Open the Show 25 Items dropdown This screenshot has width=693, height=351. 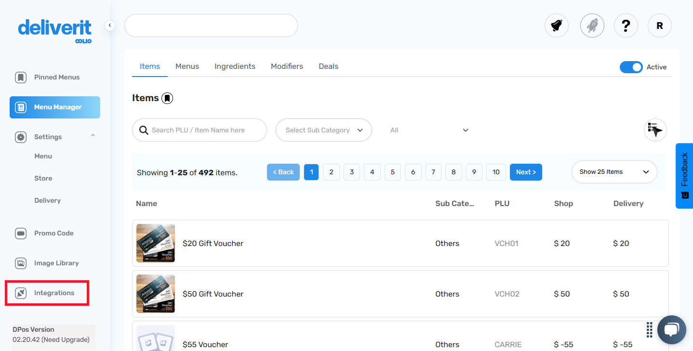coord(613,171)
